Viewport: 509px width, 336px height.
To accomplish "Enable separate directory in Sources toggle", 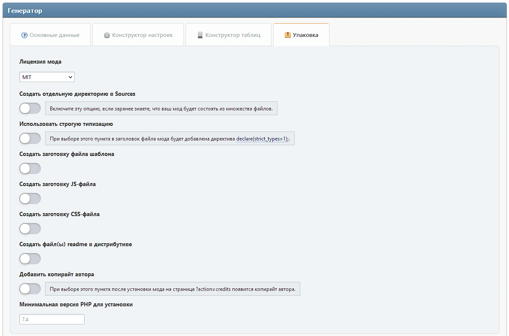I will click(30, 108).
